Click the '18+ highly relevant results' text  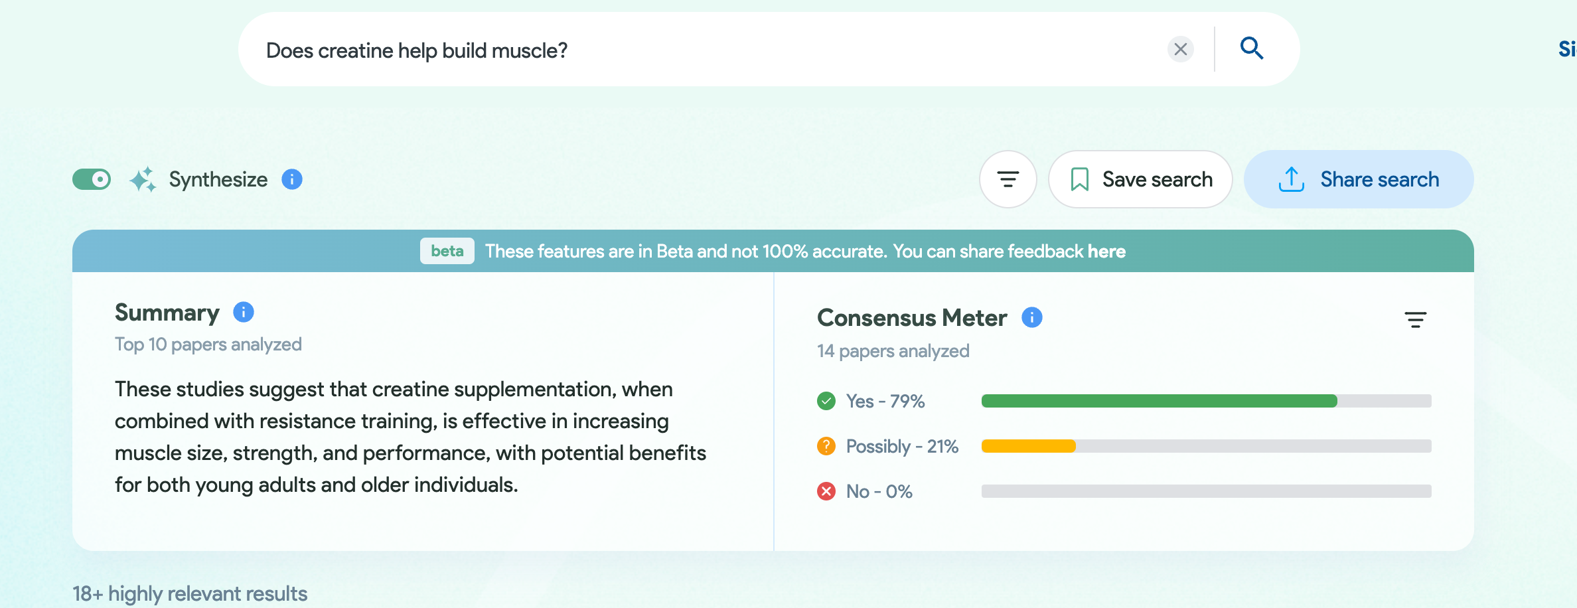pos(190,593)
